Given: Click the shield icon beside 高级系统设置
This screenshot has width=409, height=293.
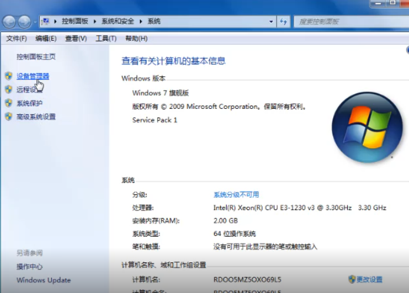Looking at the screenshot, I should 8,116.
